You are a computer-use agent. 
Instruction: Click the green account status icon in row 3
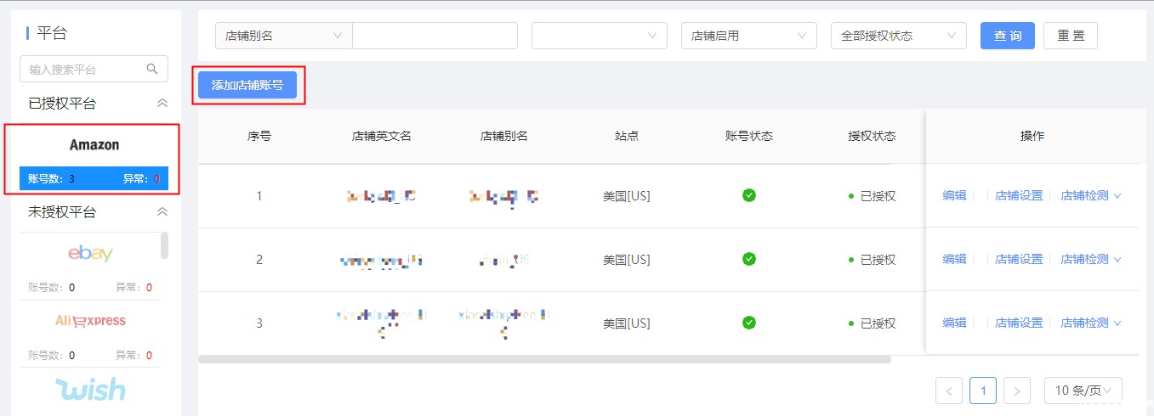click(749, 323)
